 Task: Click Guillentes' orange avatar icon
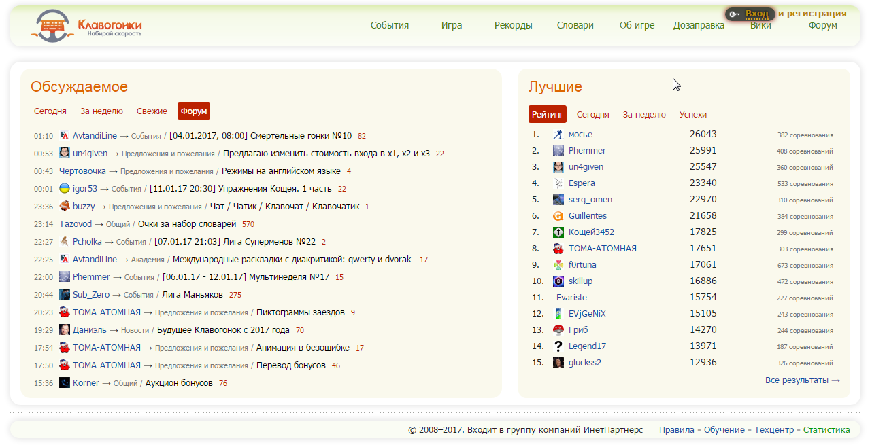558,216
